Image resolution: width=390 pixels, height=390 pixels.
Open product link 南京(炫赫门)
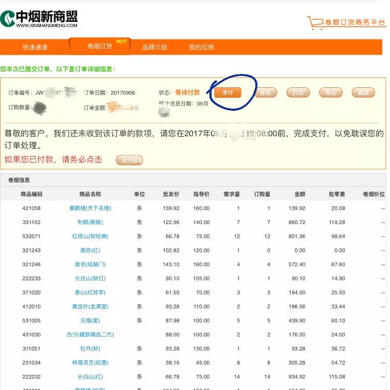90,264
